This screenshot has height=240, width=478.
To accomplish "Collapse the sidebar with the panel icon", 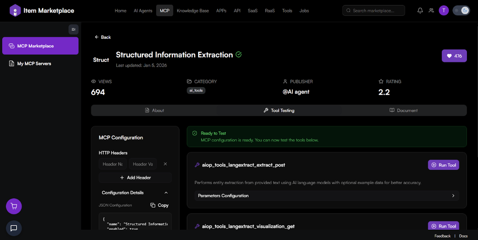I will (73, 29).
